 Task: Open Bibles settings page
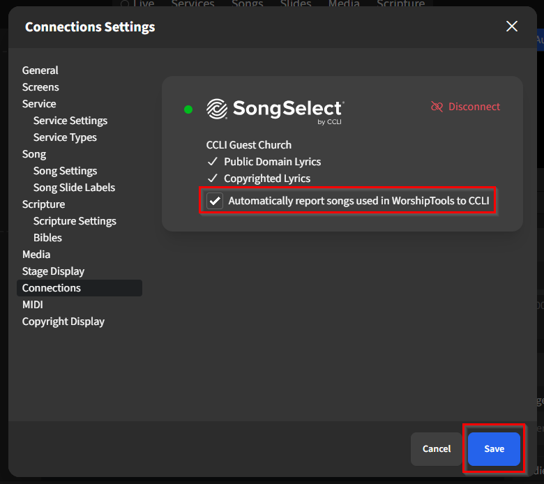47,238
